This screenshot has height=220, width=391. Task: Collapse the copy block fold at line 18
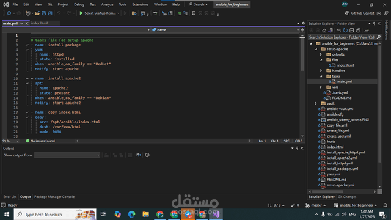(27, 117)
